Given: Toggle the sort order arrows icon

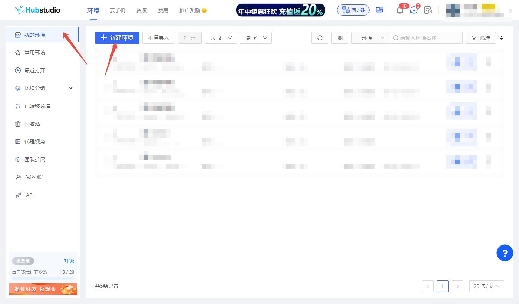Looking at the screenshot, I should point(502,38).
